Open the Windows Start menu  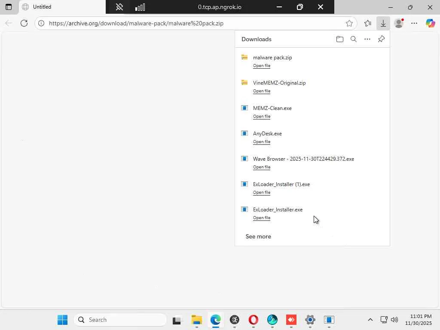pyautogui.click(x=62, y=320)
